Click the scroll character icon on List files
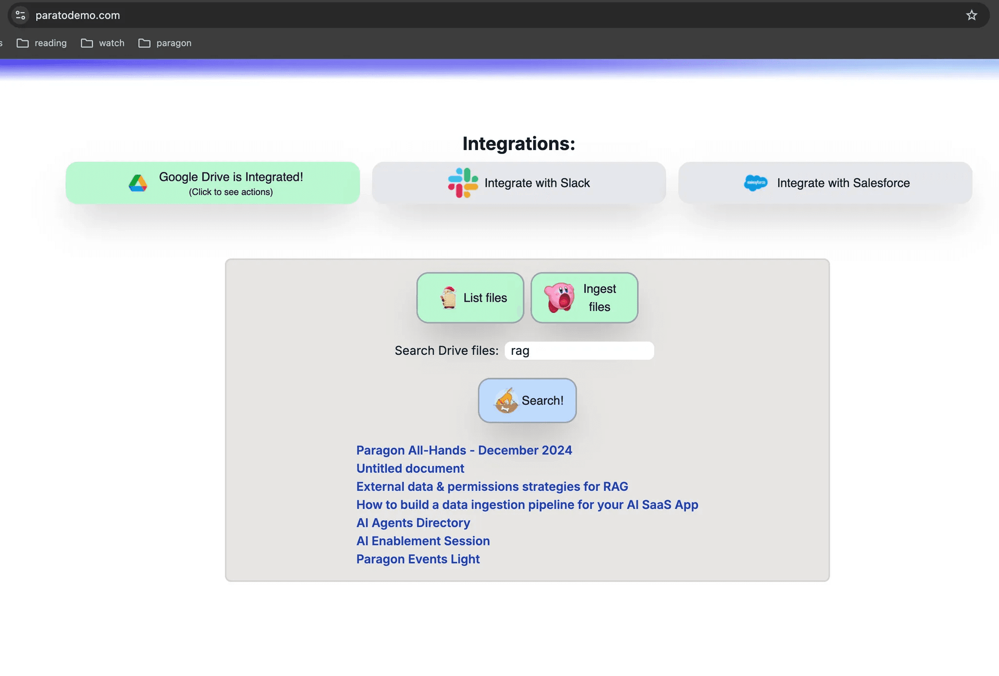This screenshot has height=676, width=999. click(448, 297)
